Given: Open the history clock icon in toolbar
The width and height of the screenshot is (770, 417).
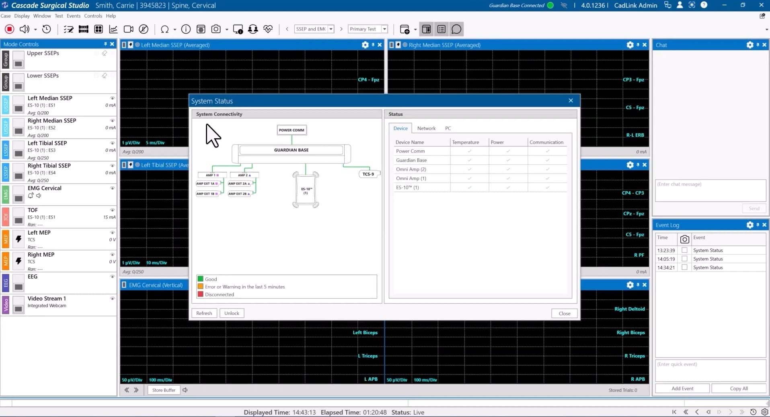Looking at the screenshot, I should pyautogui.click(x=47, y=29).
